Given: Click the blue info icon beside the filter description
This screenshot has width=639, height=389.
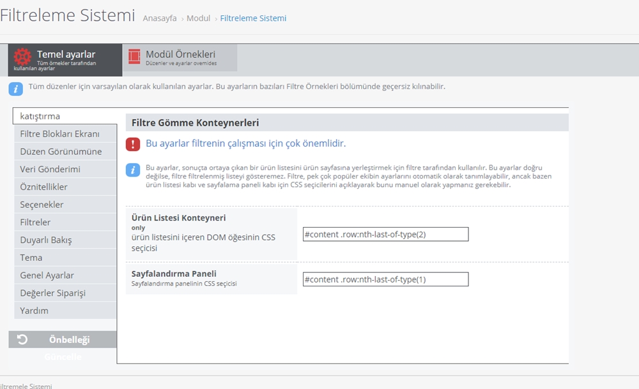Looking at the screenshot, I should [x=133, y=170].
